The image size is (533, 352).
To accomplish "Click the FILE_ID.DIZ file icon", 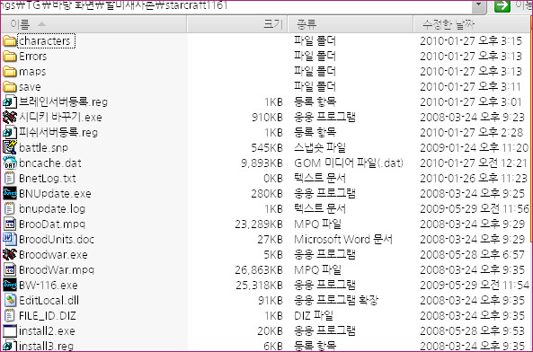I will 10,316.
